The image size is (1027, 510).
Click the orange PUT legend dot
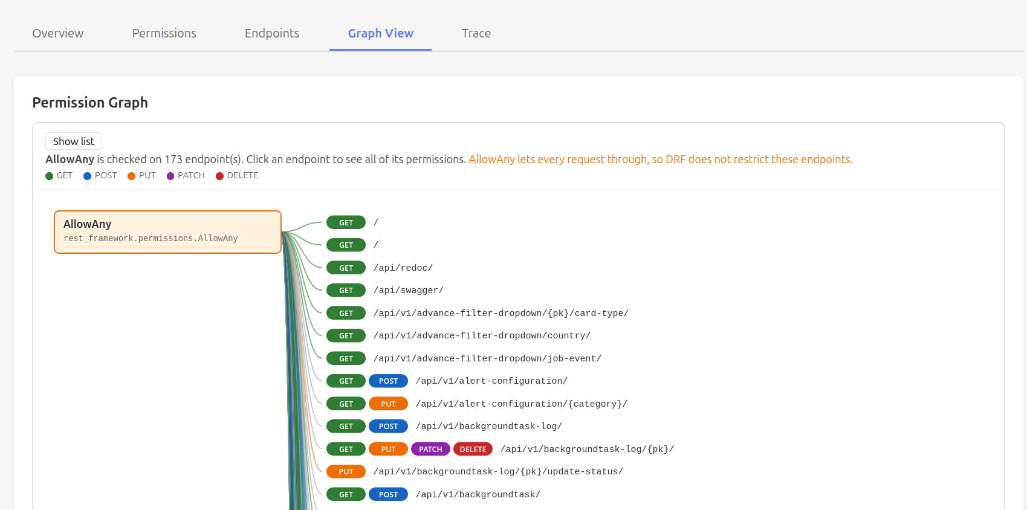pyautogui.click(x=132, y=176)
